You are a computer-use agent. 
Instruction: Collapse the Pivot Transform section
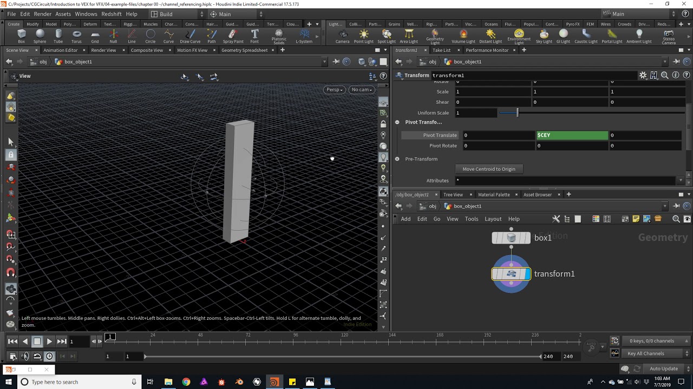coord(397,122)
